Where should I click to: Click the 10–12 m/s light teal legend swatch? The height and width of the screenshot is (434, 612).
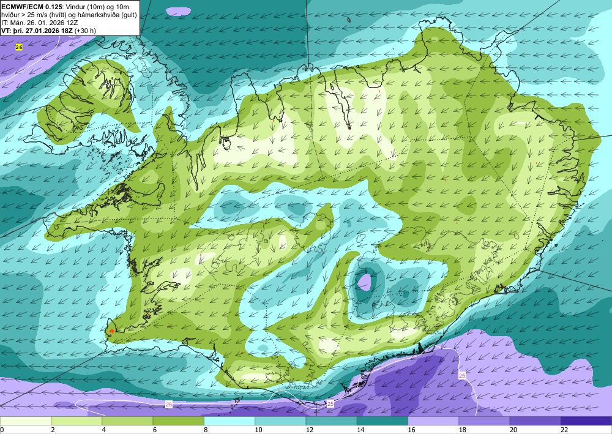tap(280, 421)
